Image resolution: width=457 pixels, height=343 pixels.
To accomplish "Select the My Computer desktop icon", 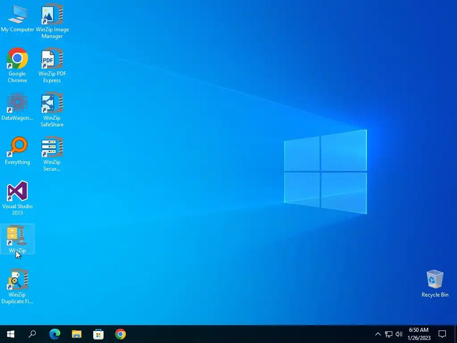I will pos(17,19).
